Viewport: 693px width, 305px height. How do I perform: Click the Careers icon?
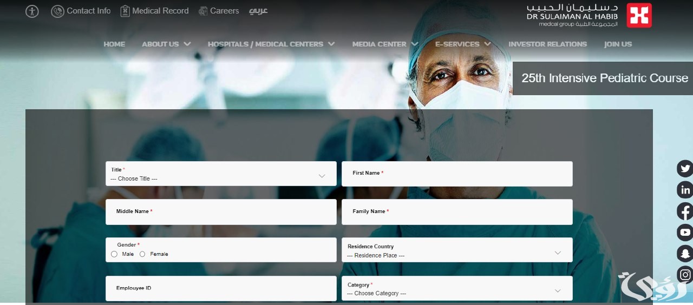(x=203, y=11)
